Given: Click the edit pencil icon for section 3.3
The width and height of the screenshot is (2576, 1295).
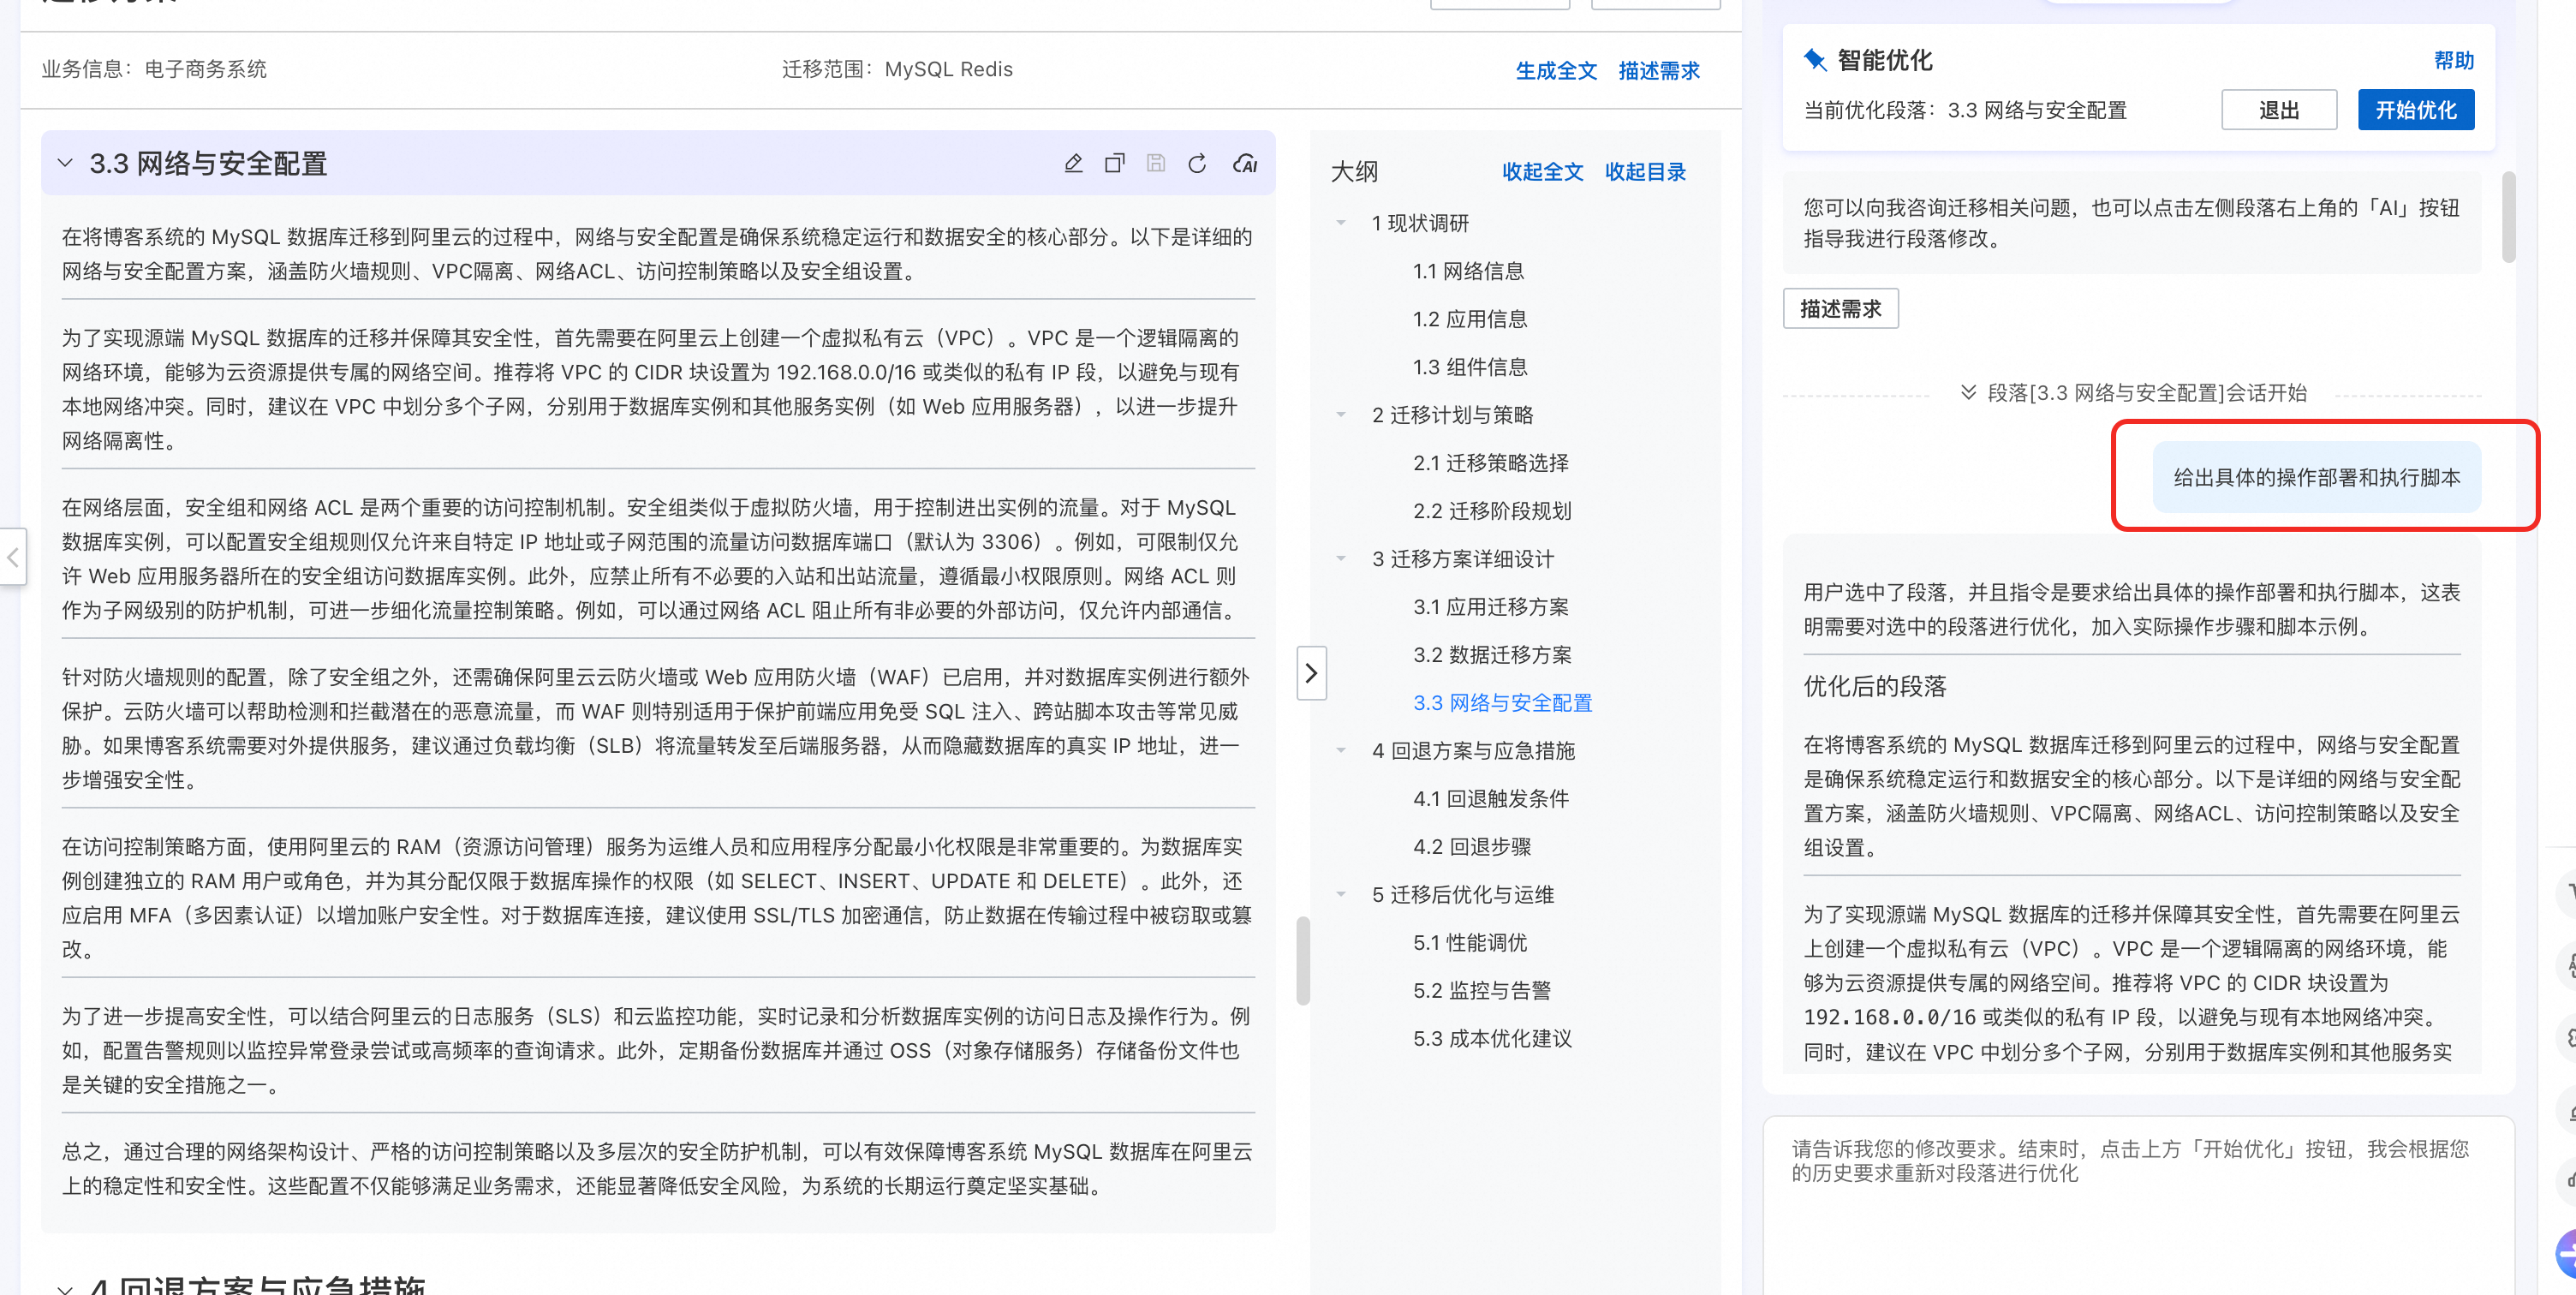Looking at the screenshot, I should (1073, 163).
